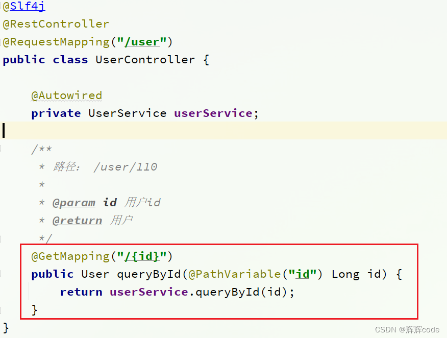Click the public keyword of class declaration
Screen dimensions: 447x338
[24, 60]
